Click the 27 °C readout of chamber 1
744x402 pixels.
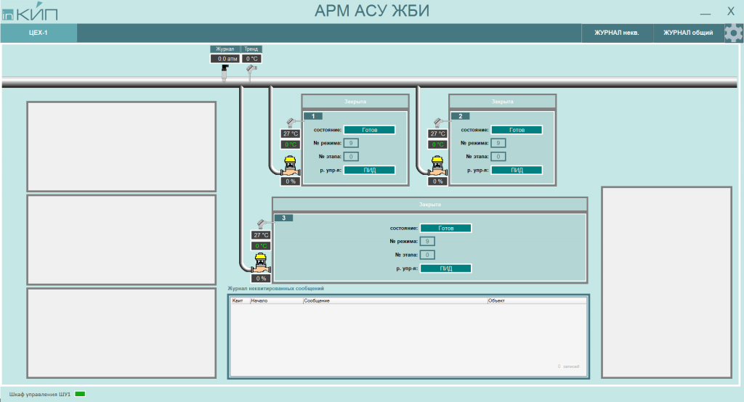pos(291,134)
